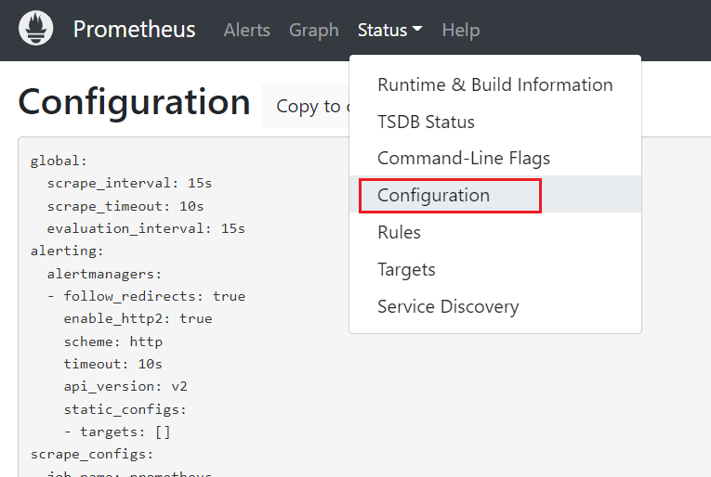Navigate to Targets in Status menu
Viewport: 711px width, 477px height.
click(x=406, y=269)
